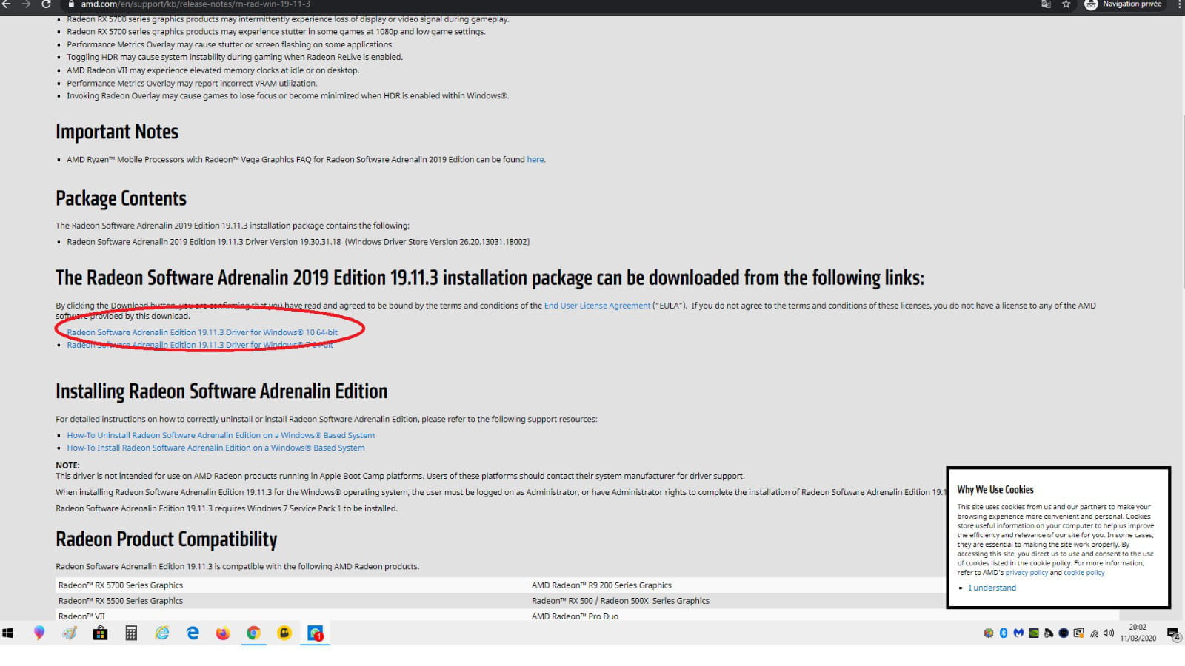
Task: Launch Microsoft Edge from the taskbar
Action: pyautogui.click(x=193, y=633)
